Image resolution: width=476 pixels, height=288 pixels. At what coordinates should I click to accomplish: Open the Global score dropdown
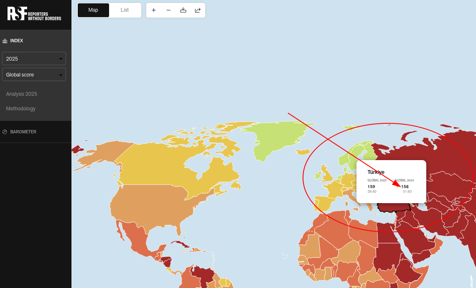[34, 75]
